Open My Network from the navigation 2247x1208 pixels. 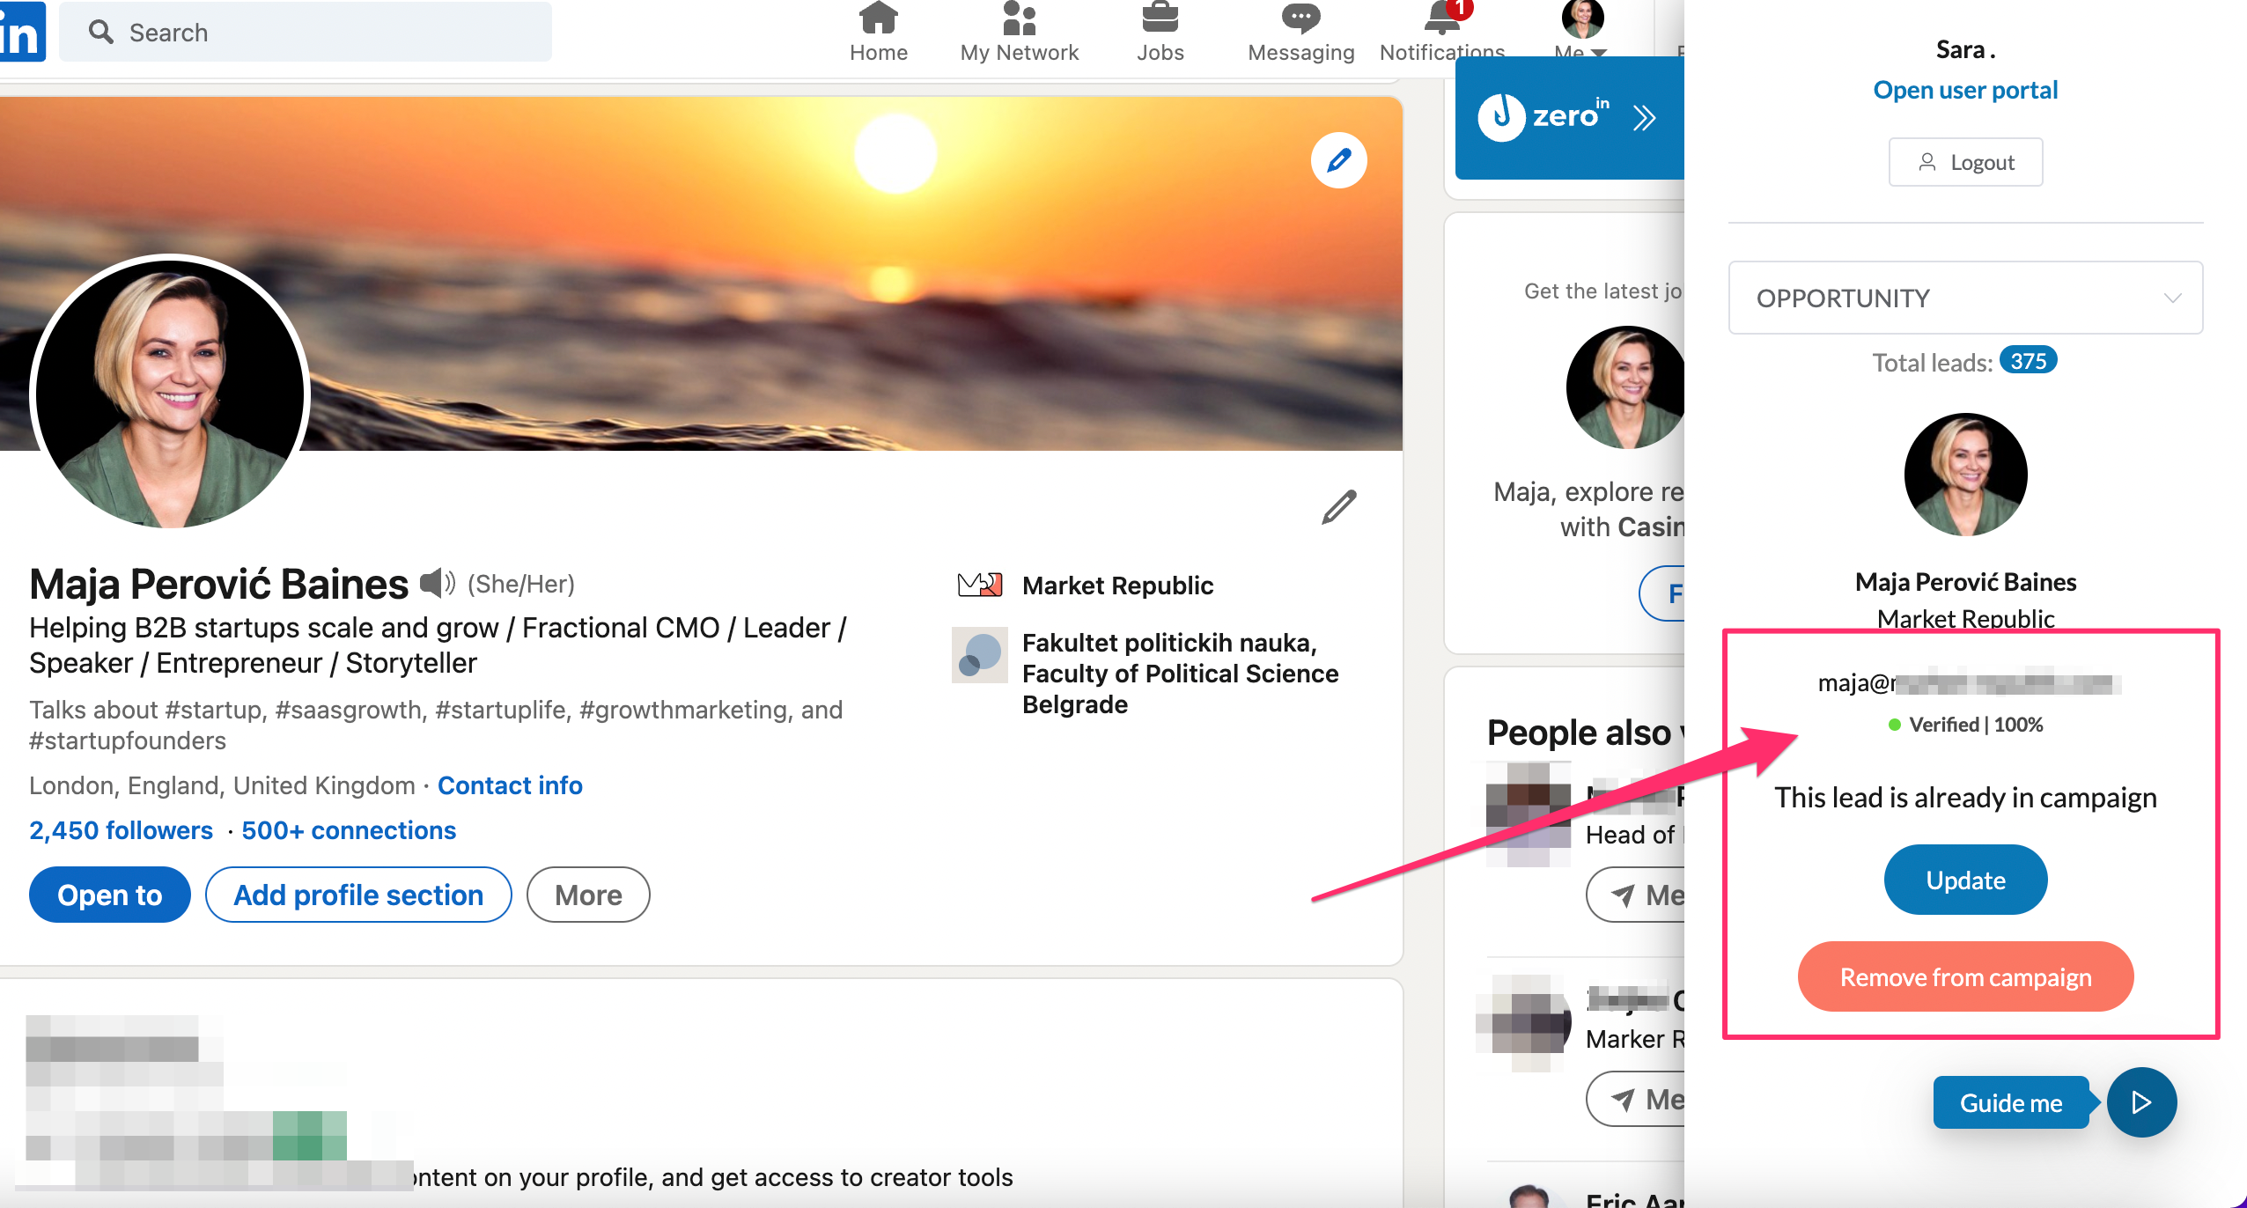(1018, 26)
